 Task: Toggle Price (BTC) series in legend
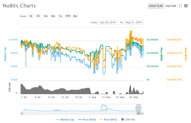[109, 120]
